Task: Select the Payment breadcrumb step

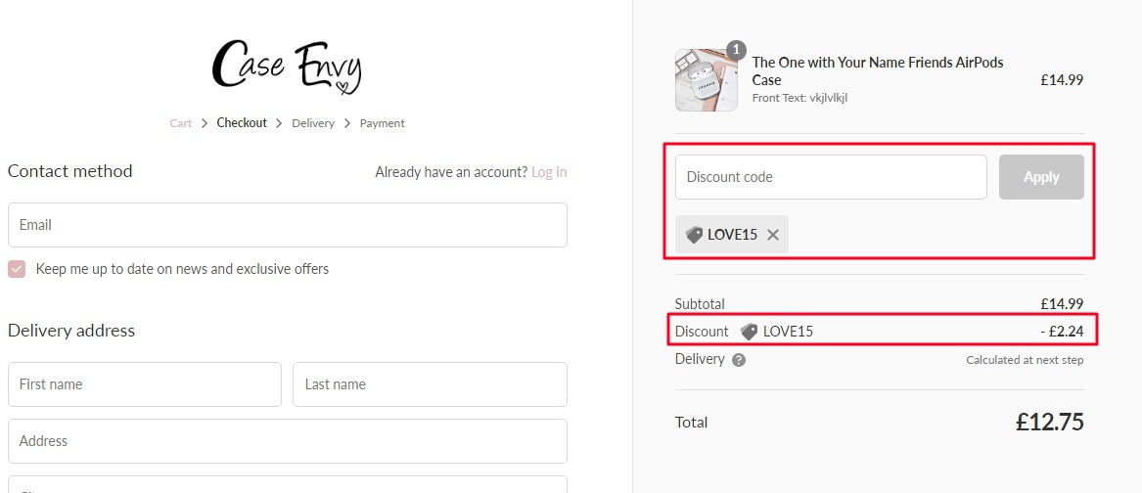Action: 382,123
